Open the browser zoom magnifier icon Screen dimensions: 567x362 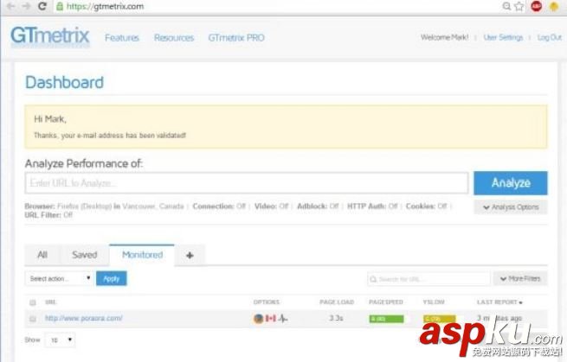[x=506, y=6]
